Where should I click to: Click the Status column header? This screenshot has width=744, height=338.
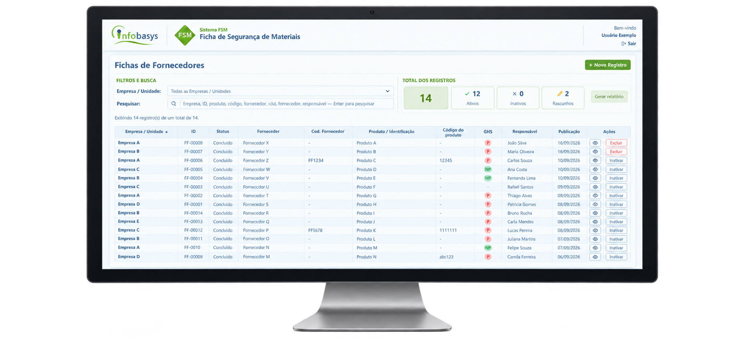click(x=223, y=131)
